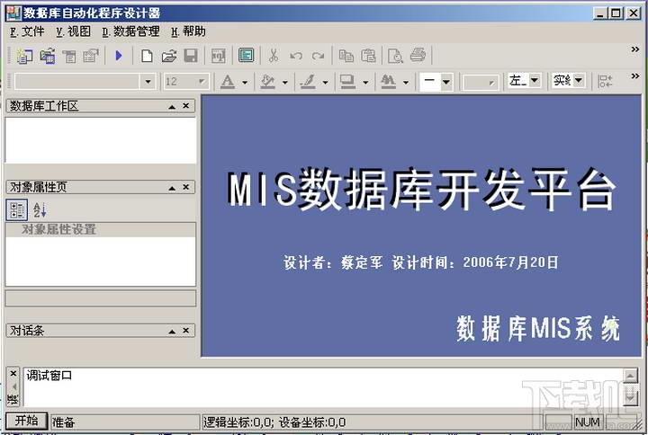Paste from clipboard with the paste icon
Screen dimensions: 648x435
[368, 56]
